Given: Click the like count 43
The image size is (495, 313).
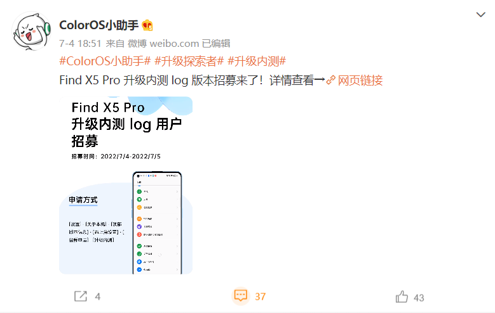Looking at the screenshot, I should point(419,298).
